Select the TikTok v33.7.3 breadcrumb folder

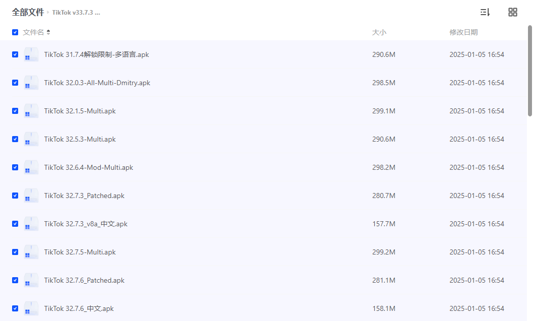pyautogui.click(x=76, y=13)
